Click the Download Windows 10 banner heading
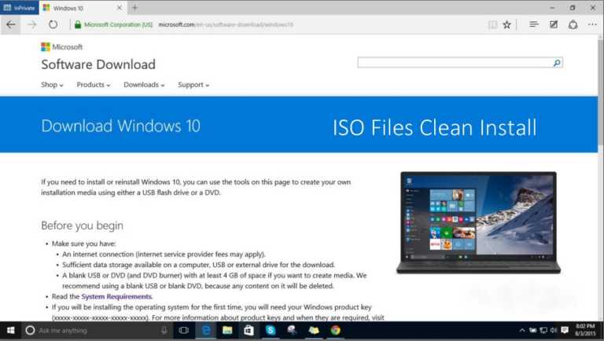 120,126
